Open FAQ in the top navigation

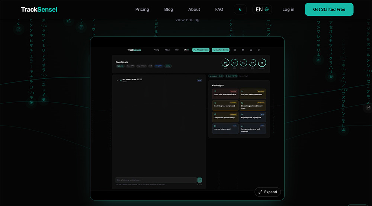(219, 10)
